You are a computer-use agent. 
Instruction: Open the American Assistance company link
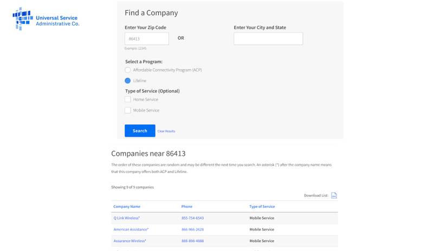[131, 229]
